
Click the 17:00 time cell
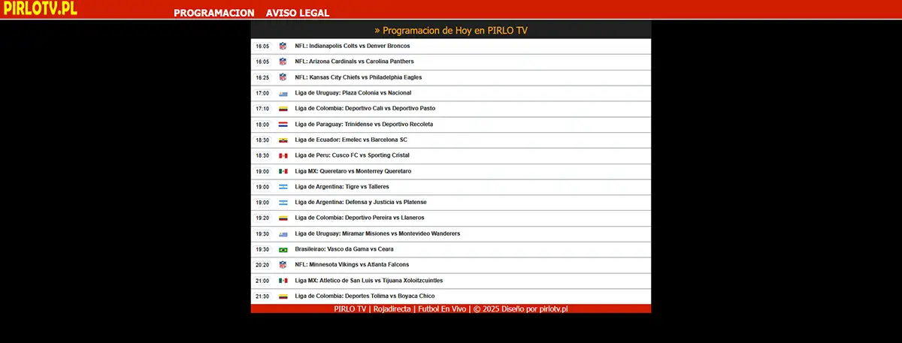[262, 93]
